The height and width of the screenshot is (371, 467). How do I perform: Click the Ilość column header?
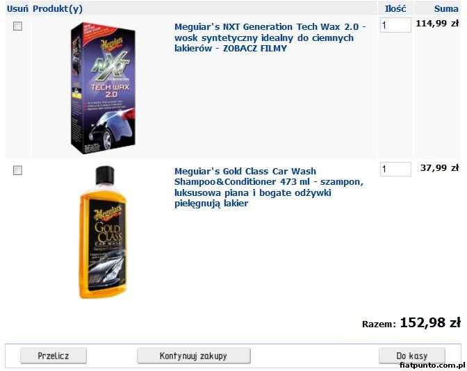pyautogui.click(x=395, y=8)
